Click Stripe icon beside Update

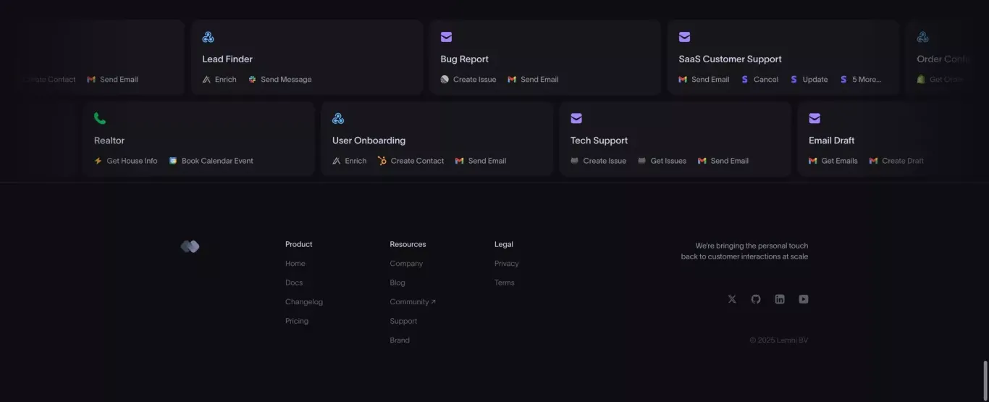coord(794,80)
